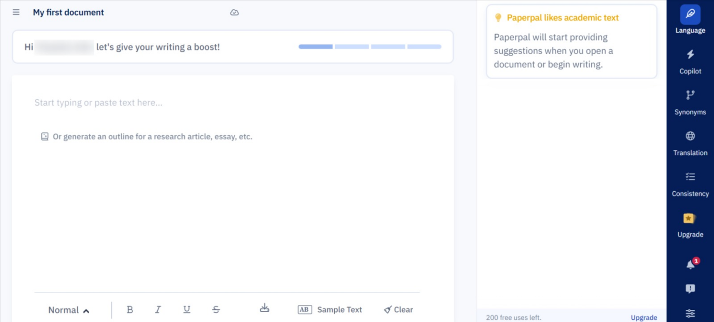Click the Upgrade link near free uses counter

pyautogui.click(x=644, y=317)
